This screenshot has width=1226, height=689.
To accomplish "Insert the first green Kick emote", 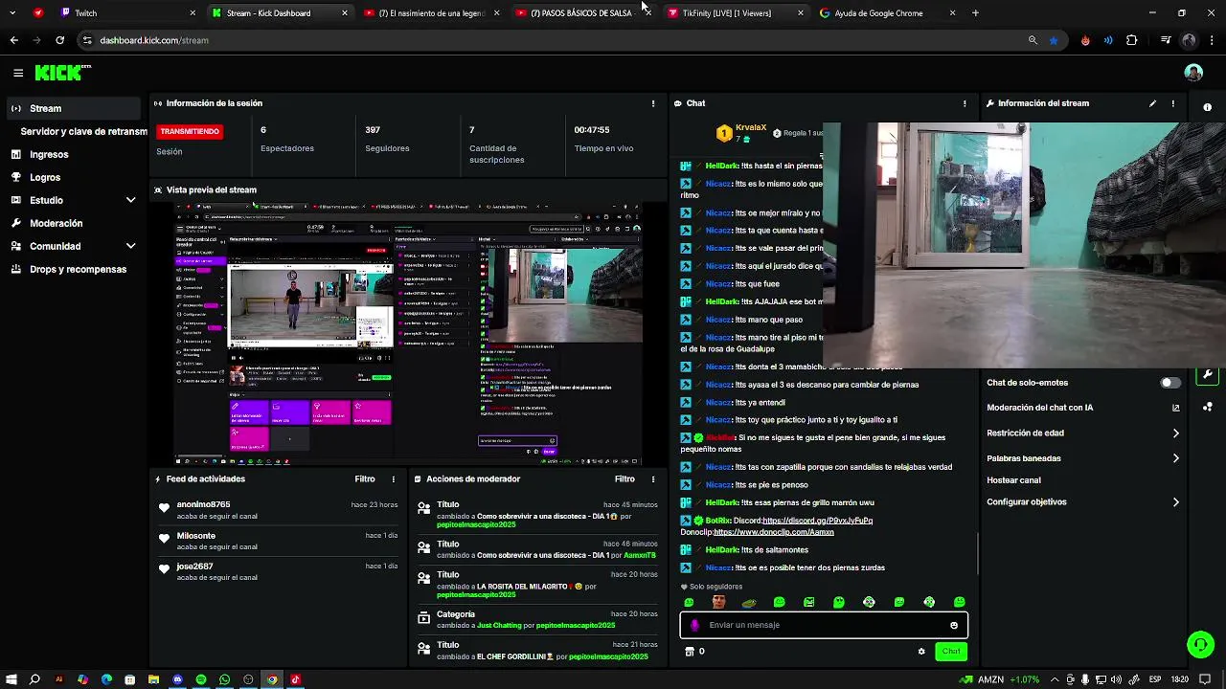I will click(689, 602).
